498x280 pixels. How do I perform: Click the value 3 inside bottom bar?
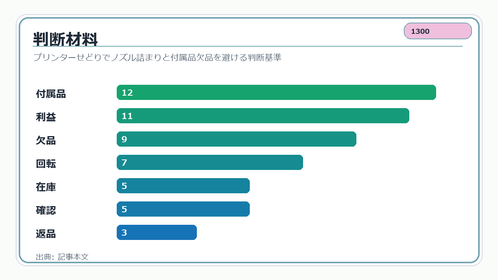coord(124,233)
